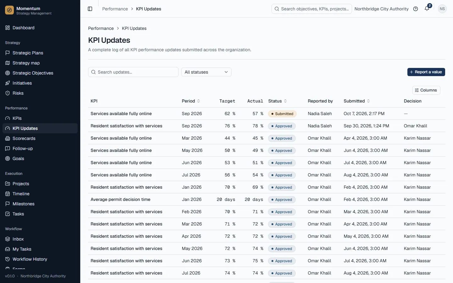
Task: Click the Strategic Objectives target icon
Action: (x=8, y=73)
